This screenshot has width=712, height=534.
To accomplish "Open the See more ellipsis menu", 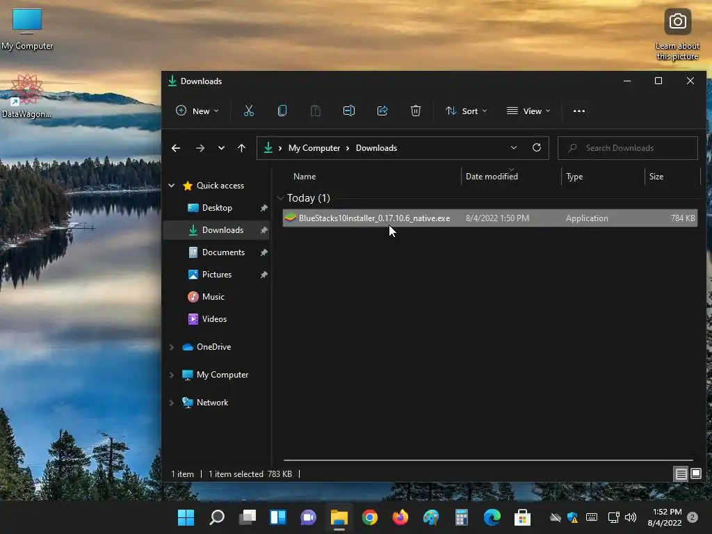I will click(x=579, y=111).
